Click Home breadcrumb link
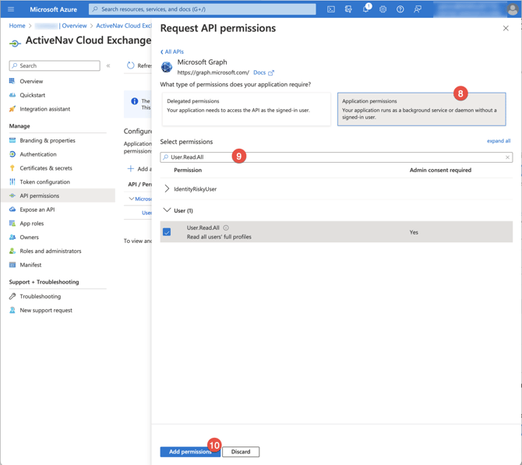The width and height of the screenshot is (522, 465). (17, 26)
